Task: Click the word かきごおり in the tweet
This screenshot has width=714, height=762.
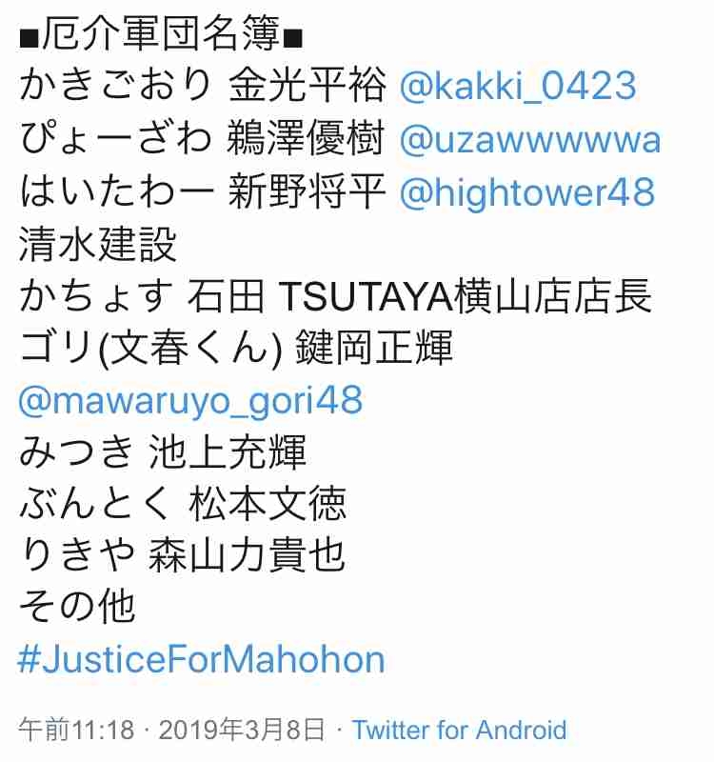Action: [115, 86]
